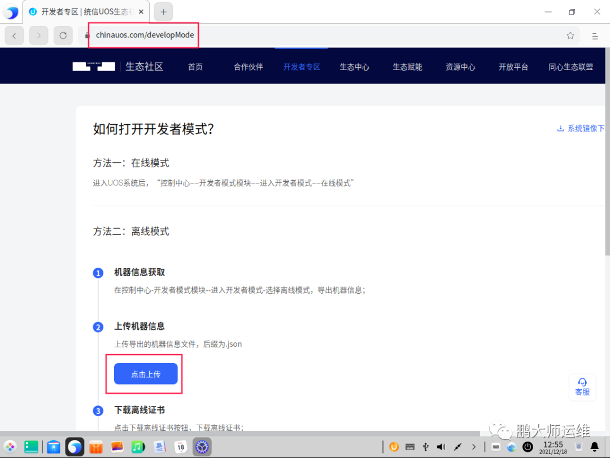The image size is (610, 458).
Task: Bookmark this page with the star icon
Action: [570, 36]
